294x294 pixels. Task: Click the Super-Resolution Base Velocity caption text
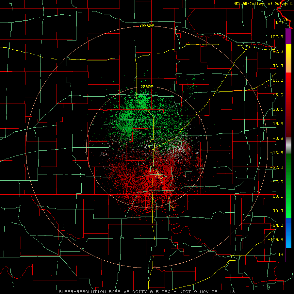(147, 292)
